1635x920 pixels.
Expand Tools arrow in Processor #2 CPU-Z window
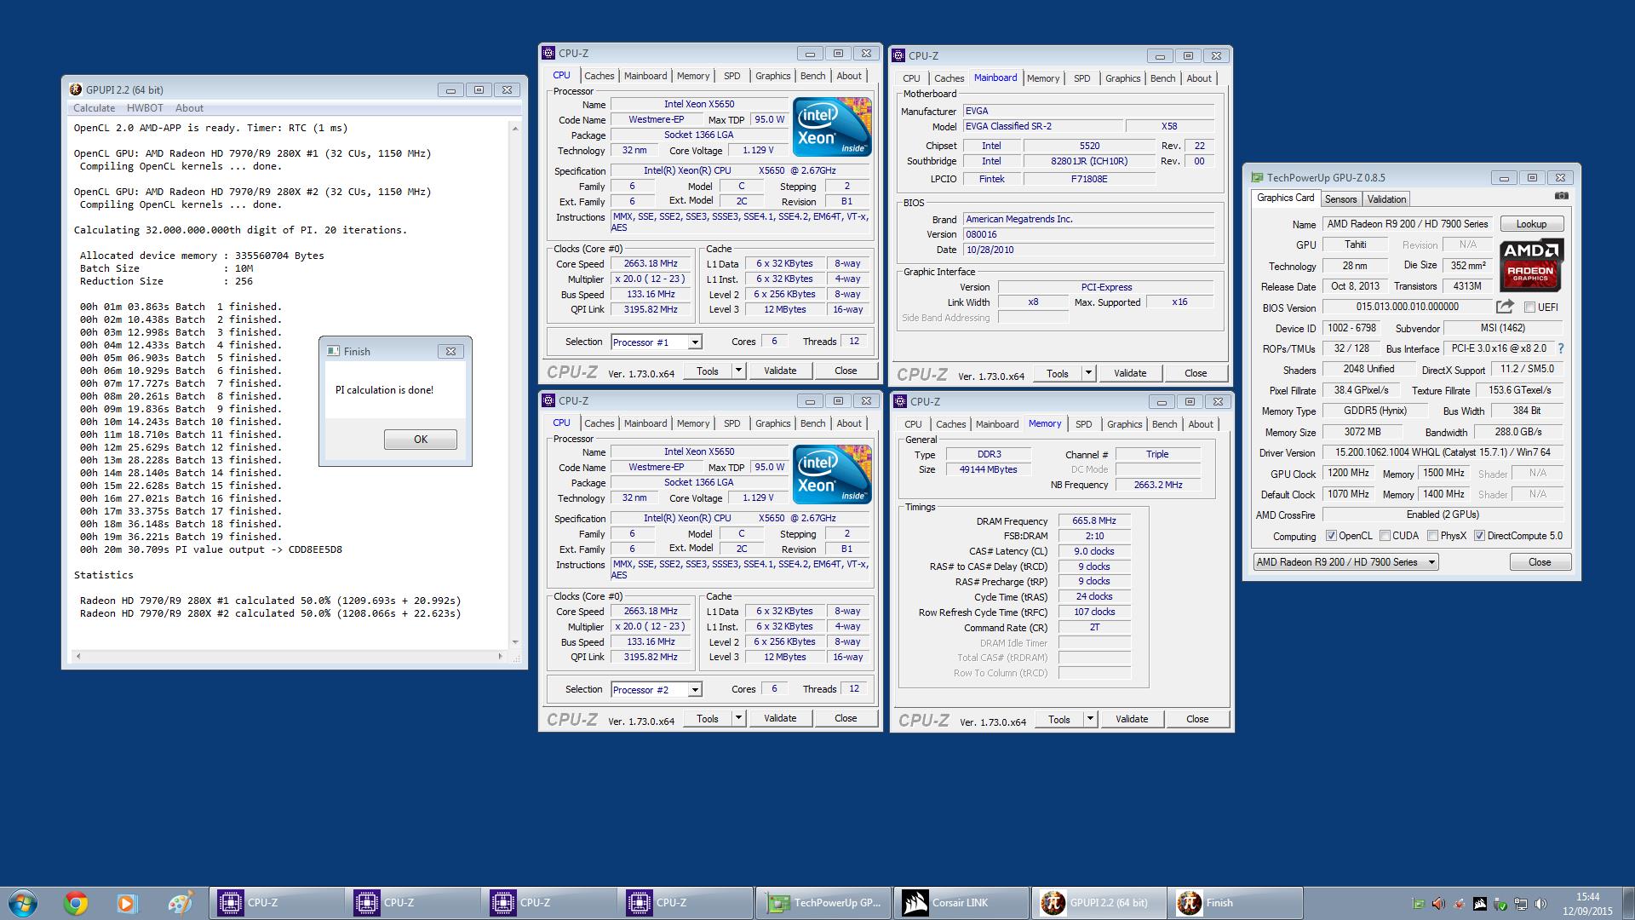[738, 718]
